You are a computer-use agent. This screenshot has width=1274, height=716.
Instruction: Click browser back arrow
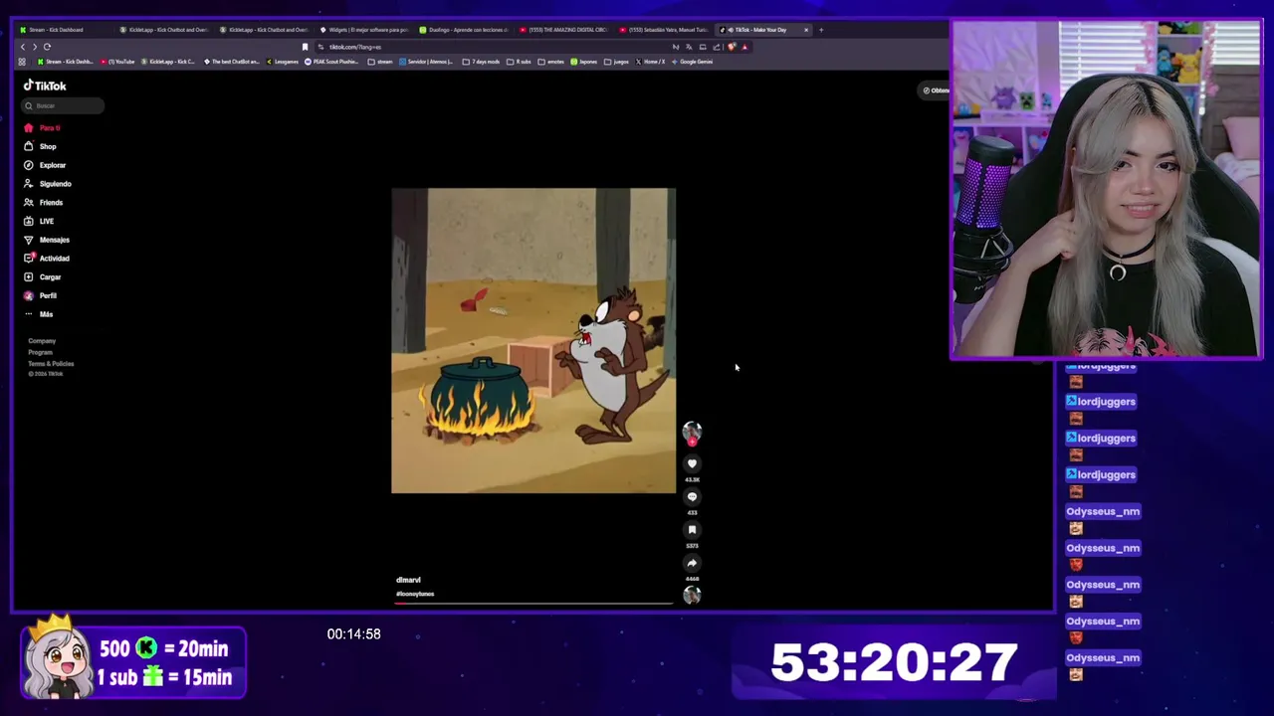pos(23,47)
